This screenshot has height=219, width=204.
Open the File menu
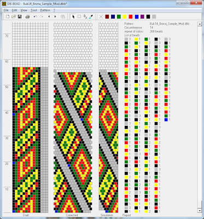[6, 10]
